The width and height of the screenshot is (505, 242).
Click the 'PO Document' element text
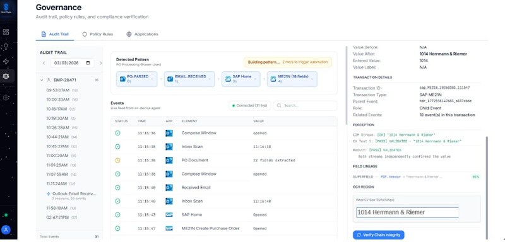(x=195, y=160)
